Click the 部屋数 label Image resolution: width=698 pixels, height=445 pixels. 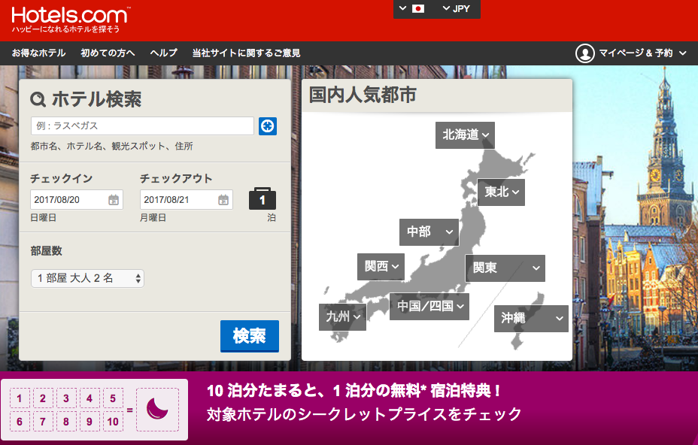(47, 251)
